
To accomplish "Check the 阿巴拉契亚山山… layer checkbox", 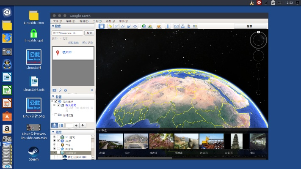I will (x=61, y=157).
